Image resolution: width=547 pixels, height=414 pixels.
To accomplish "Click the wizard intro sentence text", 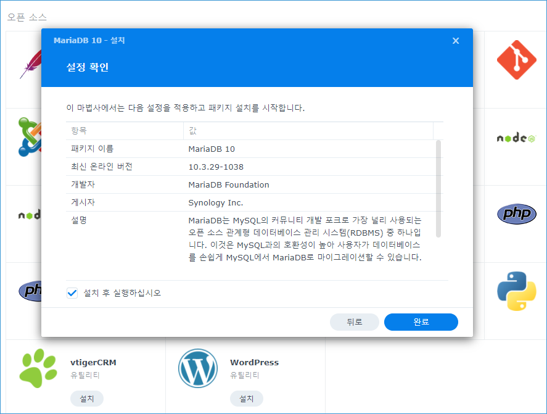I will coord(186,108).
